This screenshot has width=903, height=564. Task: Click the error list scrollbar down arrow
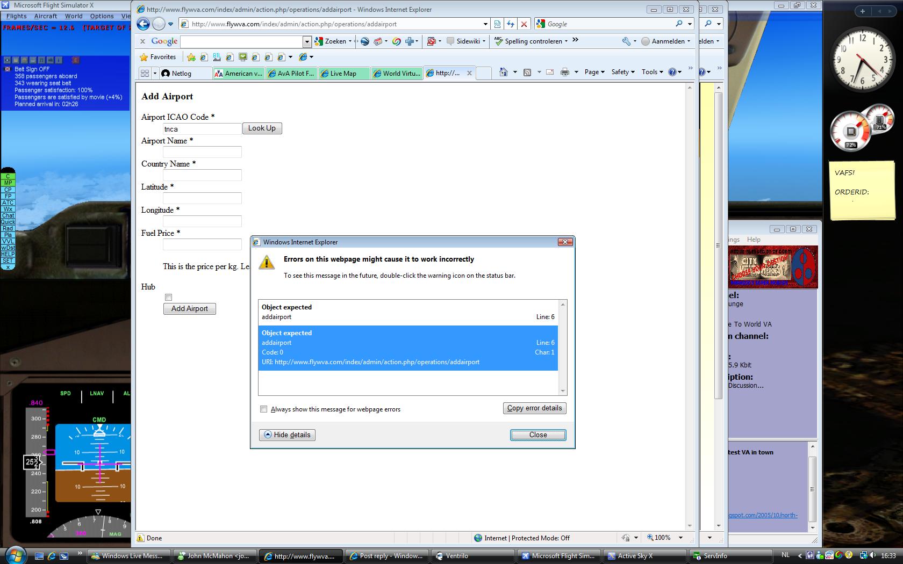(563, 391)
